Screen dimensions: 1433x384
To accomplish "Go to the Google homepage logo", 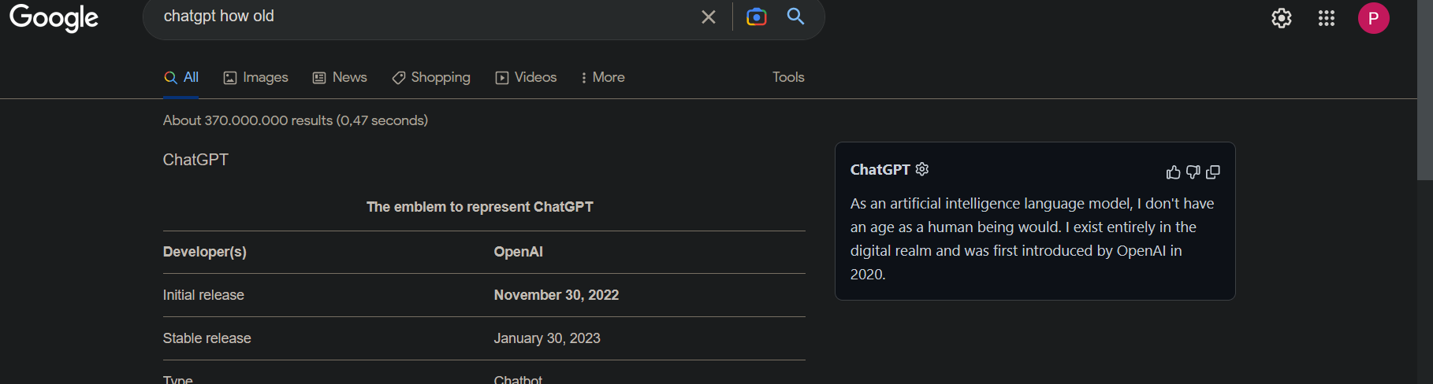I will coord(54,18).
